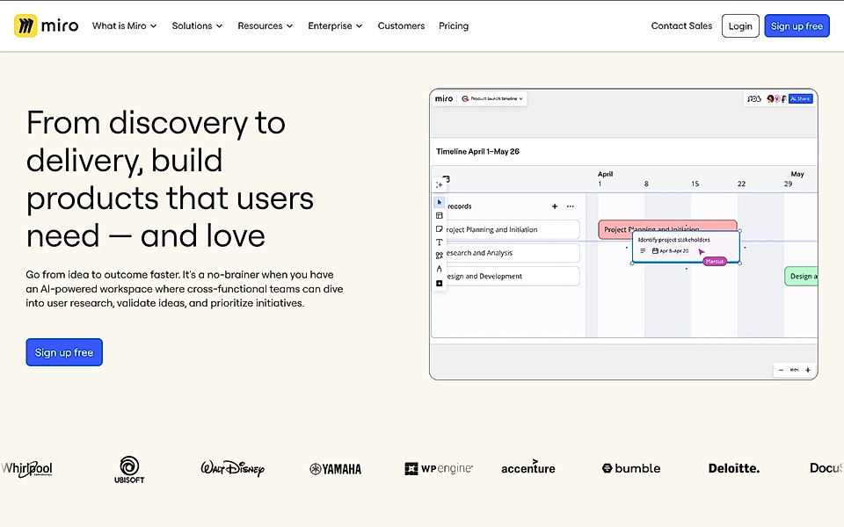Open the Product launch timeline board dropdown
Screen dimensions: 844x527
tap(491, 98)
